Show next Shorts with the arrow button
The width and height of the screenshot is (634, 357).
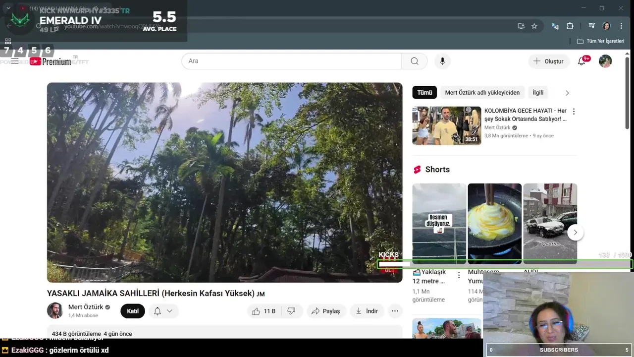(x=575, y=232)
